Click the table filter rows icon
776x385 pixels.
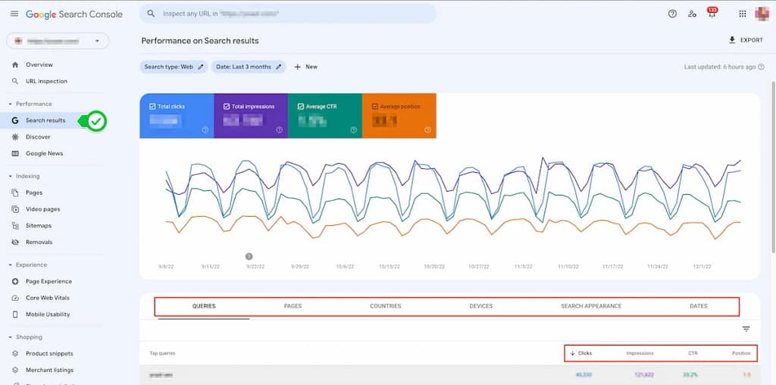[746, 329]
